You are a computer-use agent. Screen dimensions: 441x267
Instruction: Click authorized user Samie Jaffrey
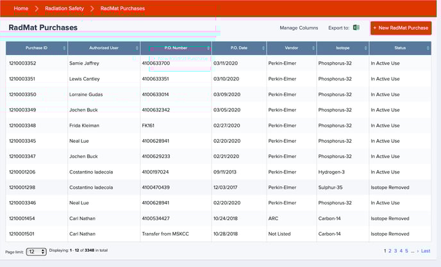[x=84, y=63]
